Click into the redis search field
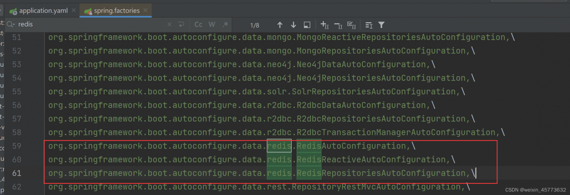Screen dimensions: 570x195 point(89,24)
